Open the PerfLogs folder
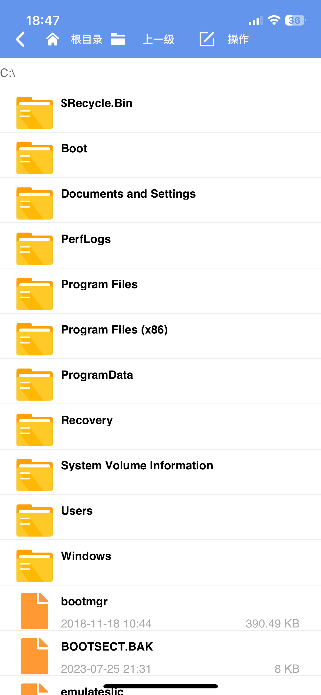321x695 pixels. [86, 239]
